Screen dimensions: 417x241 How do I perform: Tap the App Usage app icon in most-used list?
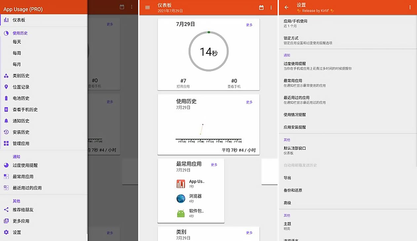(180, 183)
